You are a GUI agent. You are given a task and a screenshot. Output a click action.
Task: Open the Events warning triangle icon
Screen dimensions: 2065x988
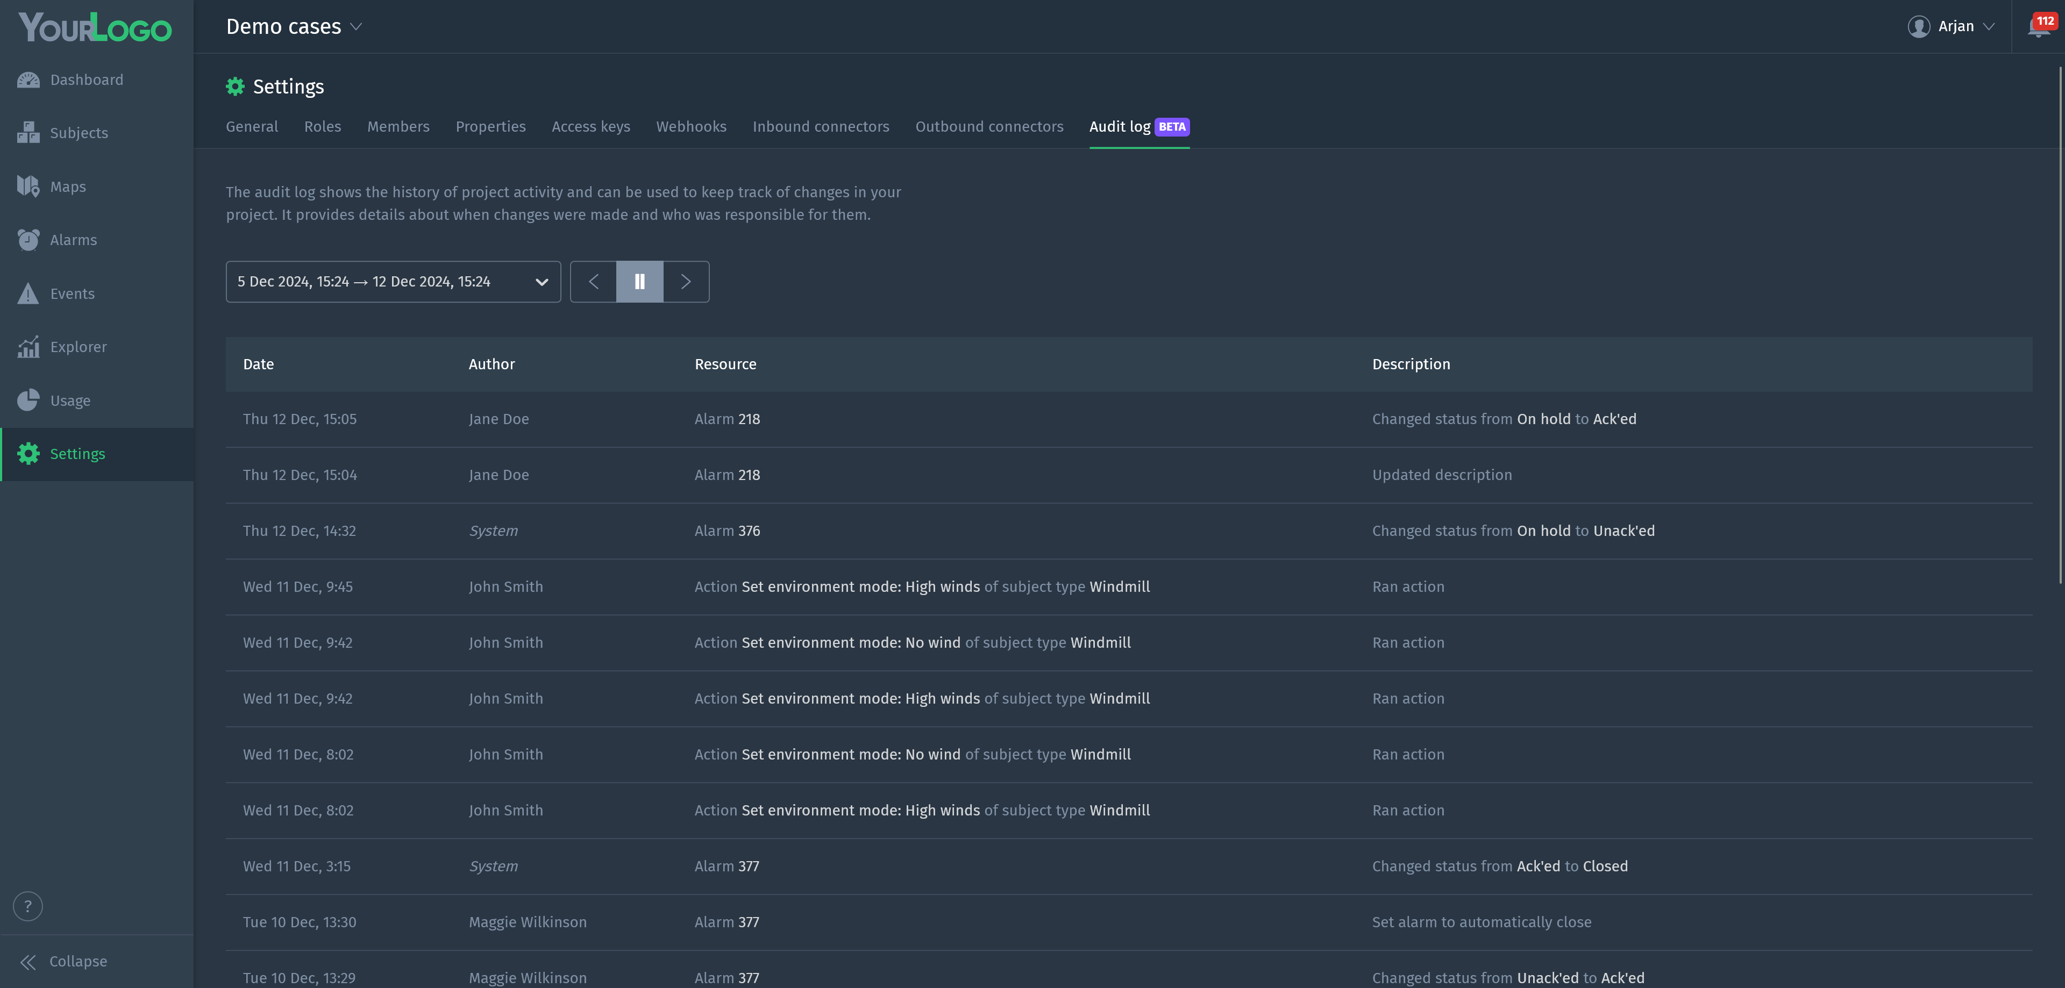point(28,293)
